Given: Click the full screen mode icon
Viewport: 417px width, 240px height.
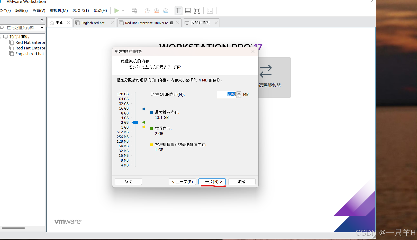Looking at the screenshot, I should (x=197, y=11).
